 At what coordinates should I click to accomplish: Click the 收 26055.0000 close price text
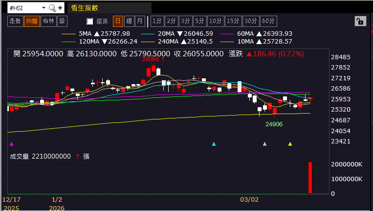click(199, 54)
